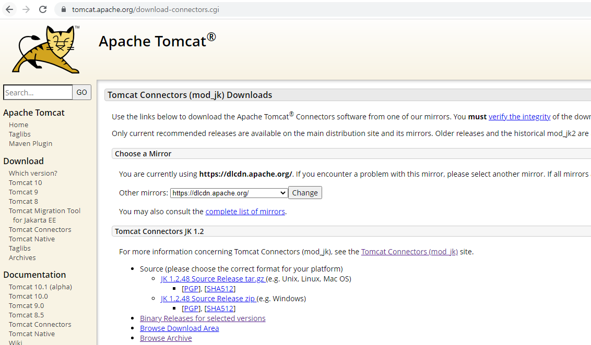Open Maven Plugin in the sidebar
591x345 pixels.
coord(30,143)
